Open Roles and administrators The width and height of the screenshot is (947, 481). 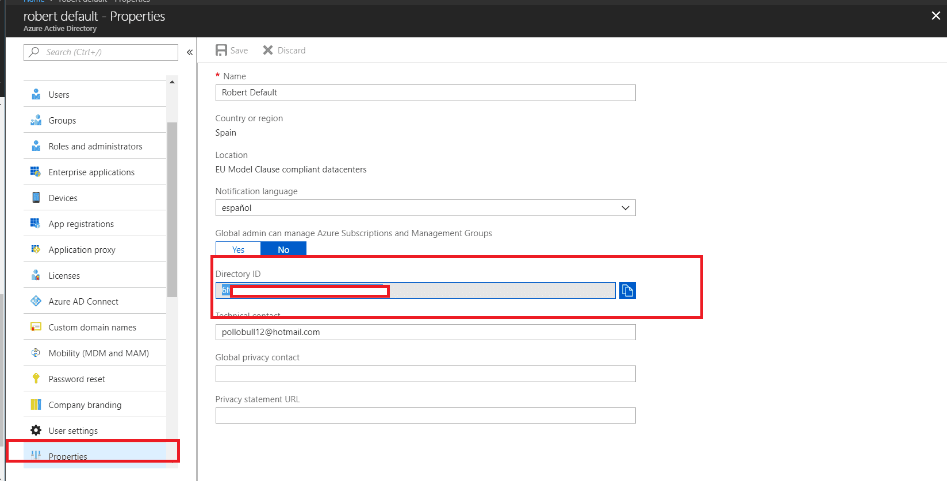tap(95, 146)
